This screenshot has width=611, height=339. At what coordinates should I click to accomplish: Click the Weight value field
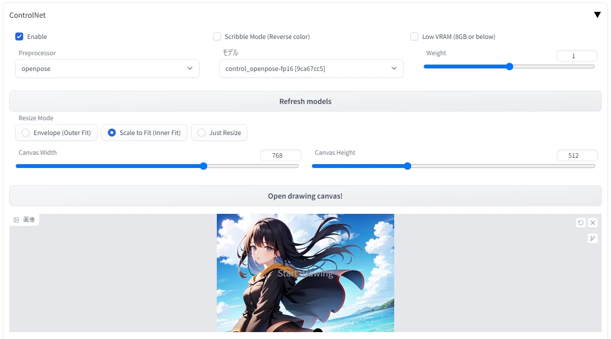577,56
